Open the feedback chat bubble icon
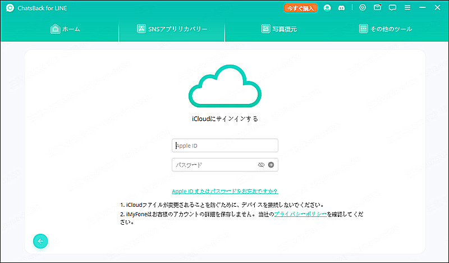449x263 pixels. point(392,8)
